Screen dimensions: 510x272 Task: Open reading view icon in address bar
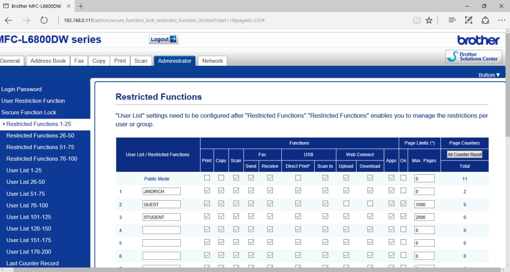pyautogui.click(x=417, y=20)
